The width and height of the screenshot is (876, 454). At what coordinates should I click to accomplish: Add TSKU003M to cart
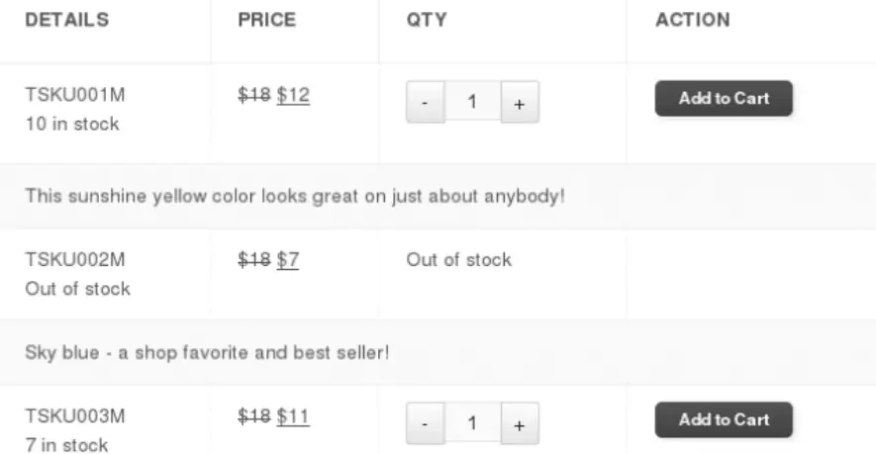coord(724,419)
